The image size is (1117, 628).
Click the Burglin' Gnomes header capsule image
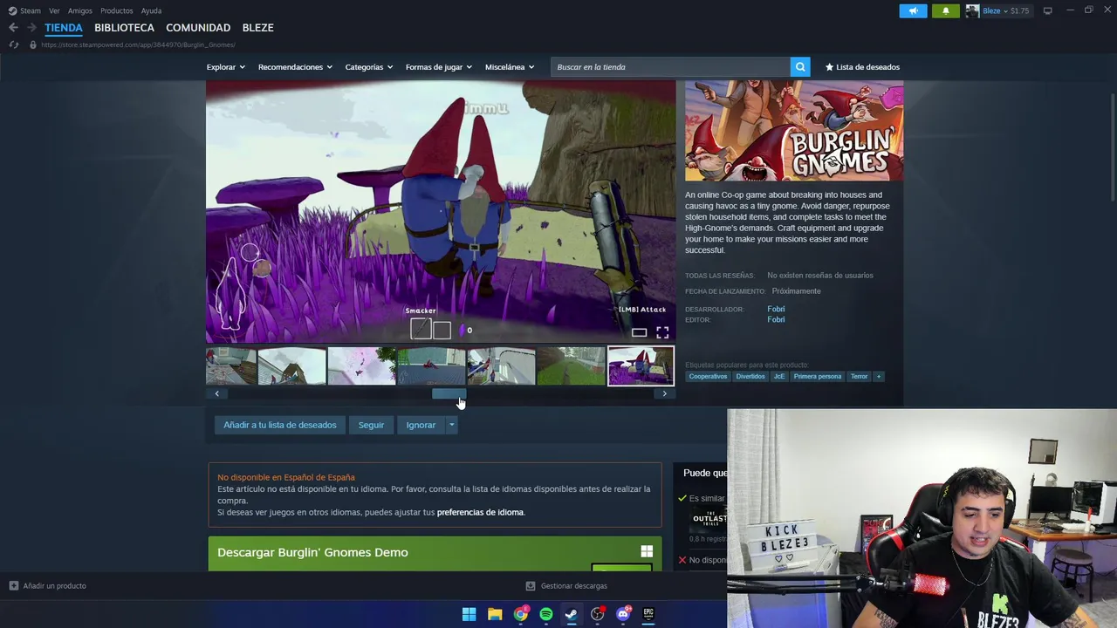pyautogui.click(x=794, y=132)
